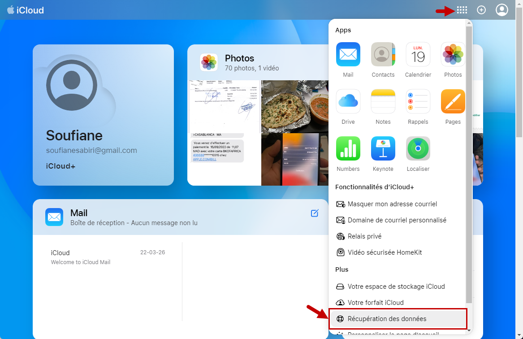Click the document scan photo thumbnail
This screenshot has width=523, height=339.
pyautogui.click(x=224, y=106)
